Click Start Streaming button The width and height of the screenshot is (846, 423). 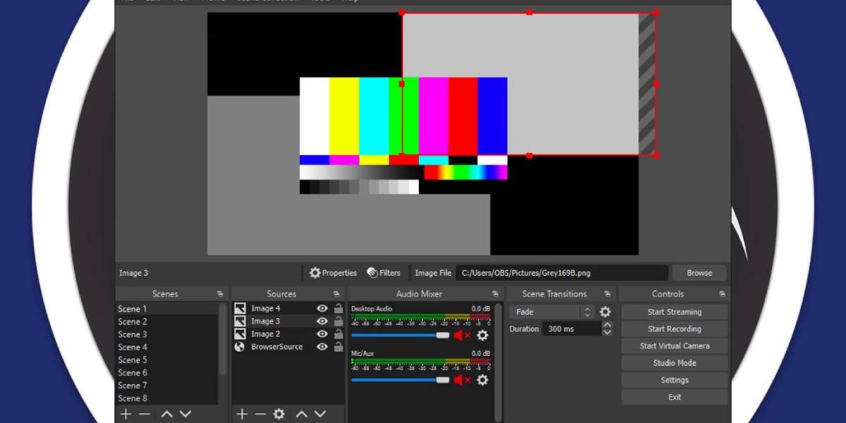click(x=675, y=312)
